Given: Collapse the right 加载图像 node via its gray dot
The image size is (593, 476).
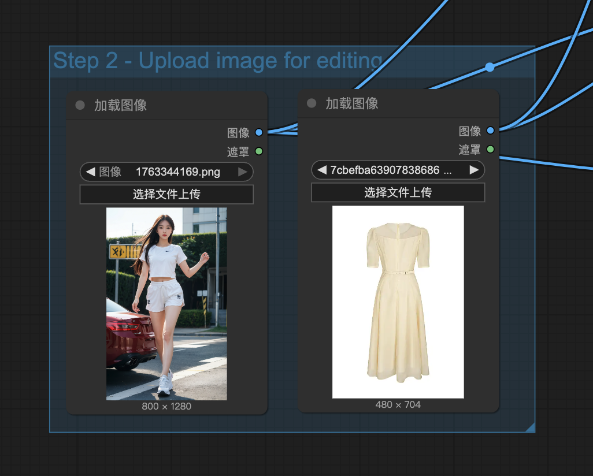Looking at the screenshot, I should pyautogui.click(x=312, y=103).
